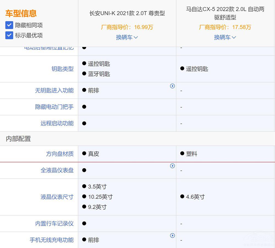275x248 pixels.
Task: Click the 手机无线充电功能 label
Action: (51, 240)
